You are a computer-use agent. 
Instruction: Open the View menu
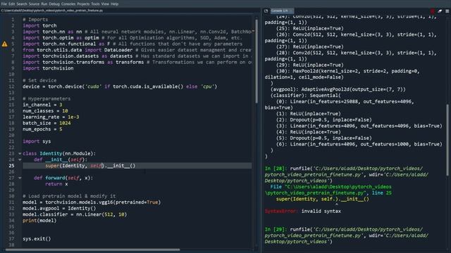[105, 4]
